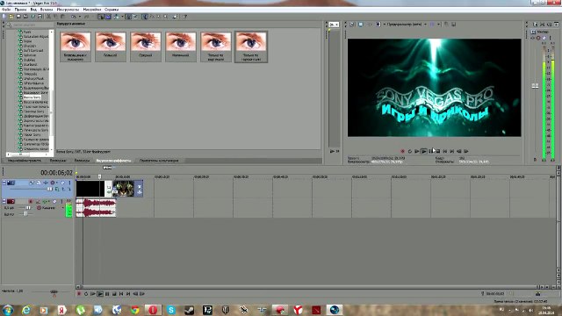This screenshot has height=316, width=562.
Task: Solo the video track
Action: [69, 183]
